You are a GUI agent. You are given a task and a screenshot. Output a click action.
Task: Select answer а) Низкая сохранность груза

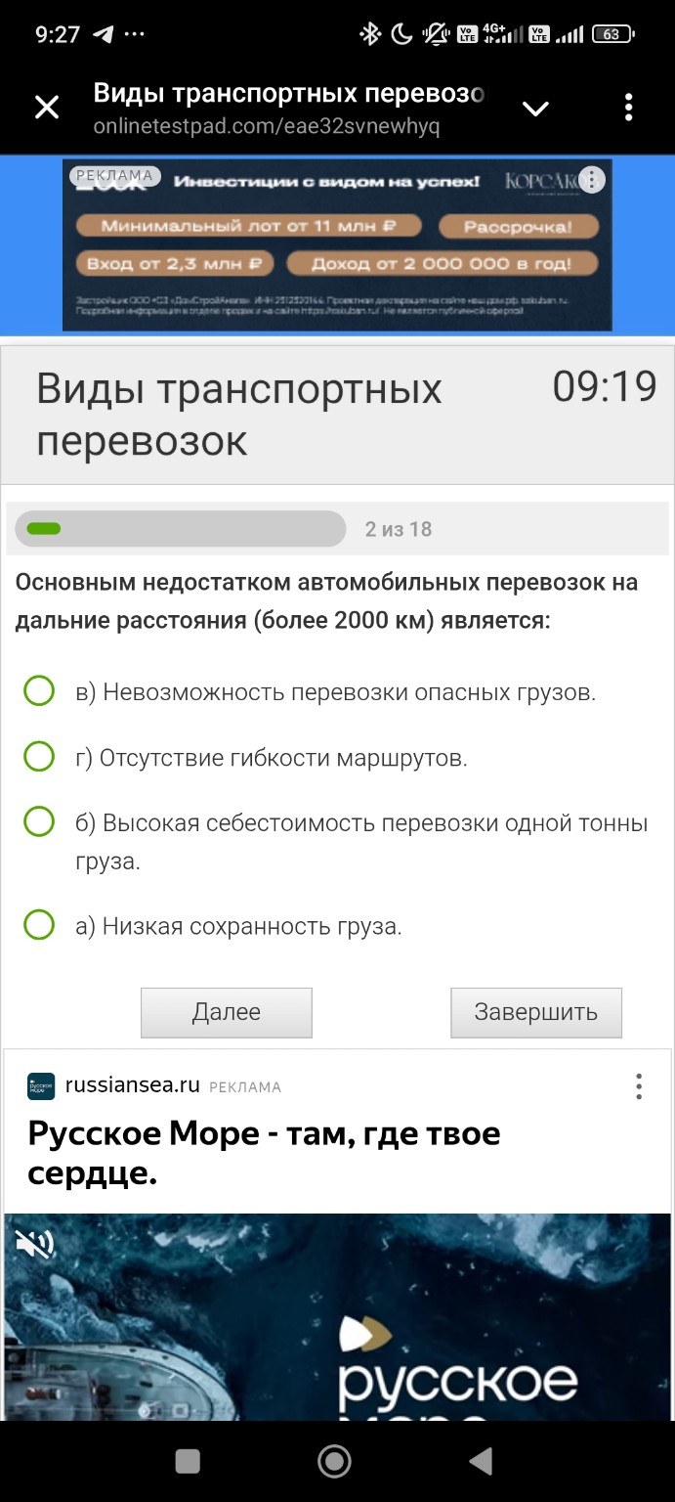(x=39, y=923)
